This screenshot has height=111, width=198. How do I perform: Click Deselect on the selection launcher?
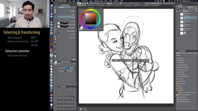pyautogui.click(x=113, y=60)
